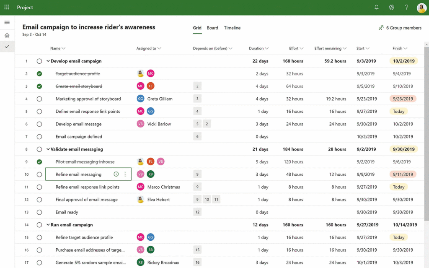This screenshot has height=268, width=429.
Task: Open more options on Refine email messaging
Action: tap(125, 174)
